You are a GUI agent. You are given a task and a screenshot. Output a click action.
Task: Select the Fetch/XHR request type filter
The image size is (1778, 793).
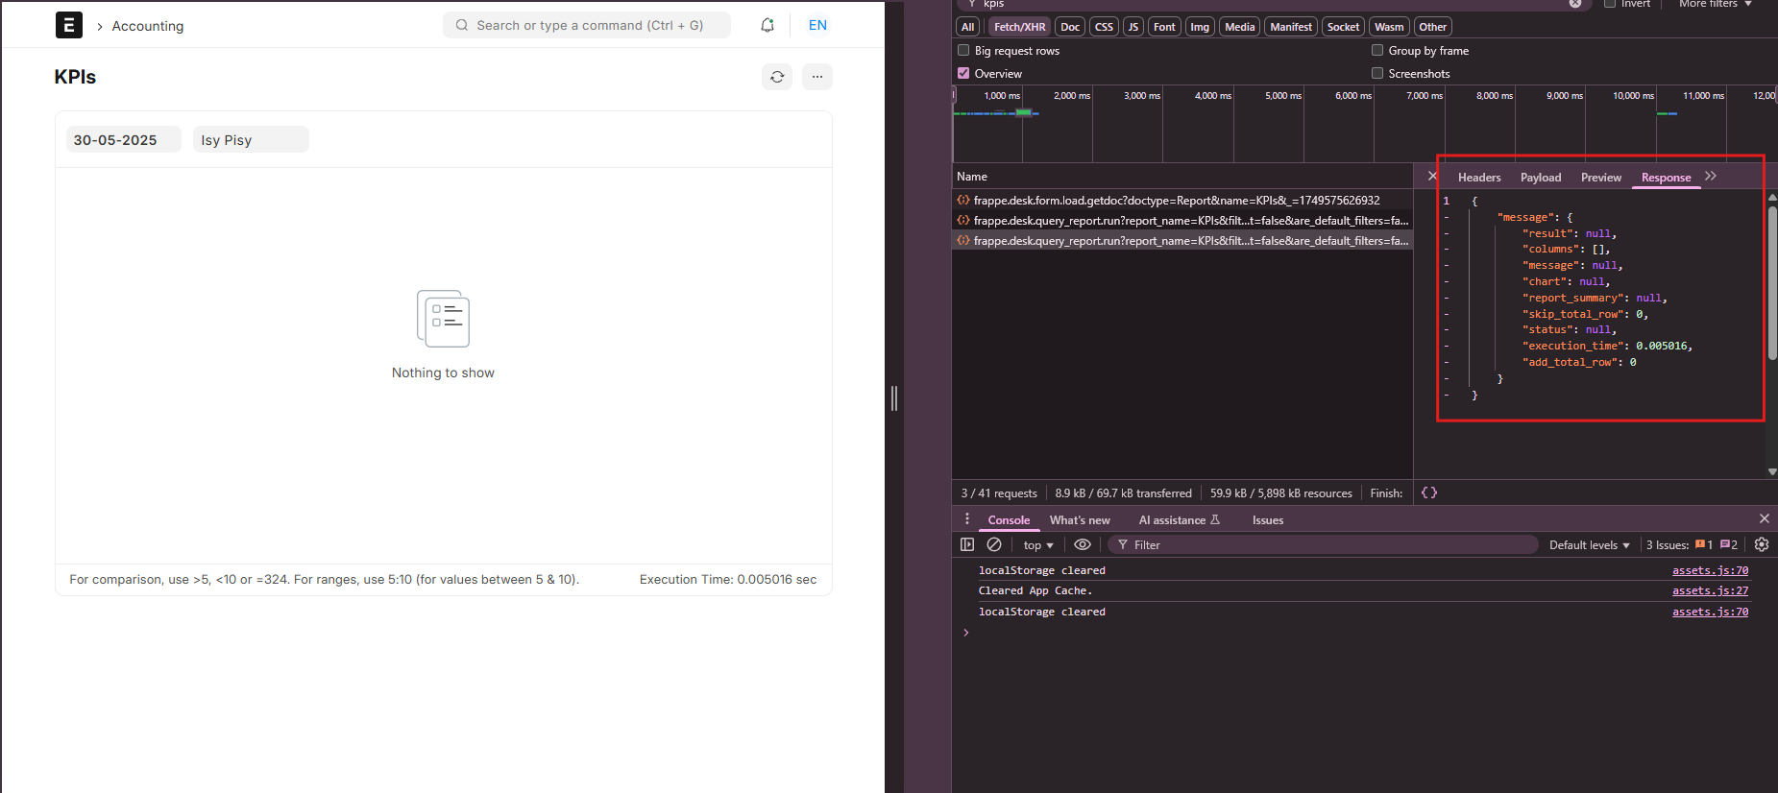pos(1019,27)
